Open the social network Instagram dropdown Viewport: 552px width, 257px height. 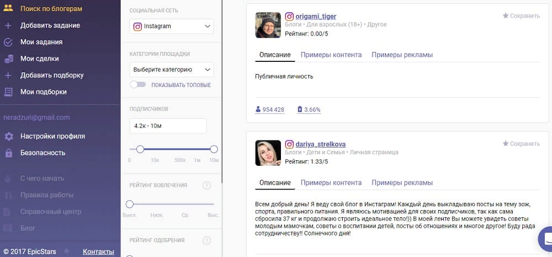tap(172, 26)
